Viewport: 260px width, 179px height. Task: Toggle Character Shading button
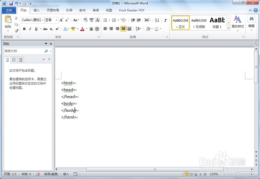click(x=91, y=29)
